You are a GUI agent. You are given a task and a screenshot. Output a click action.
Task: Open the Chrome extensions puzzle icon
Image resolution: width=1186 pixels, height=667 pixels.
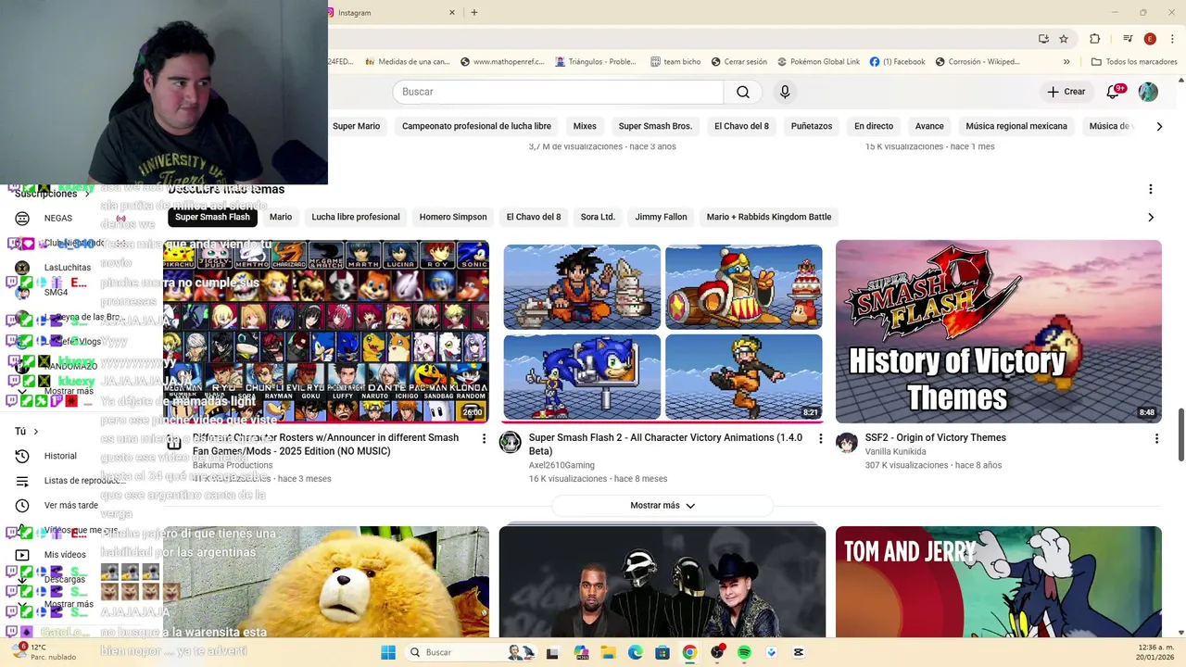coord(1094,39)
